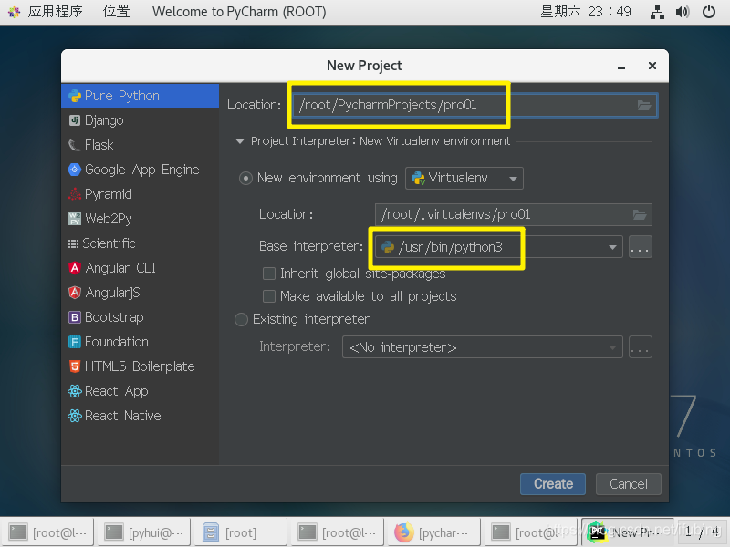Click the Cancel button
The height and width of the screenshot is (547, 730).
click(x=629, y=484)
